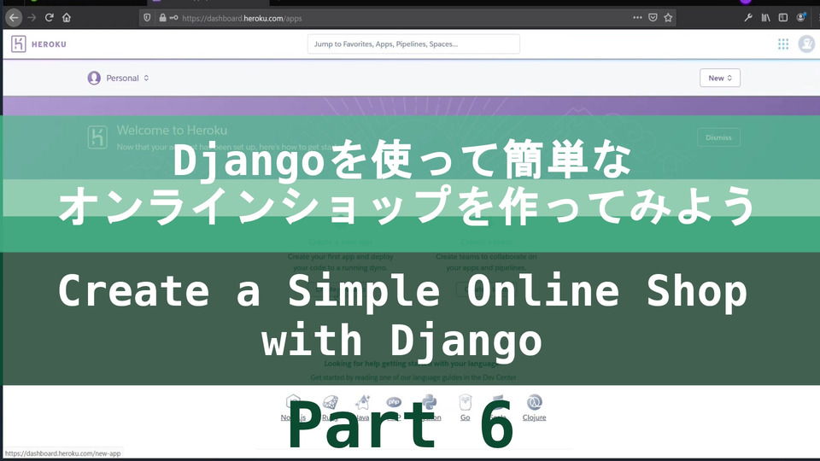This screenshot has width=820, height=461.
Task: Toggle the browser sidebar icon
Action: click(783, 18)
